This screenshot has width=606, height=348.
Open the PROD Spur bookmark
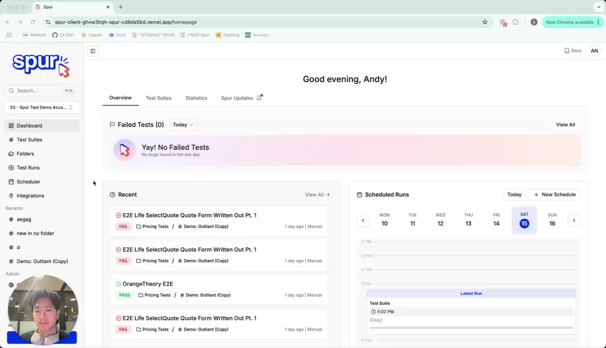pos(195,35)
